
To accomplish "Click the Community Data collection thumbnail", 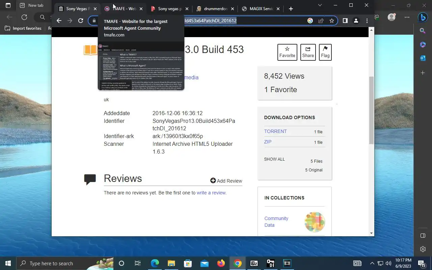I will point(315,222).
